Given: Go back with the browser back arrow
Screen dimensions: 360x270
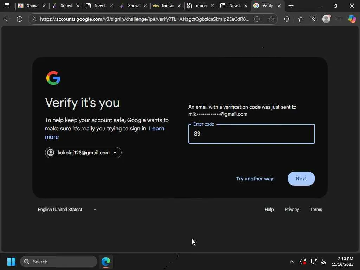Looking at the screenshot, I should point(7,19).
